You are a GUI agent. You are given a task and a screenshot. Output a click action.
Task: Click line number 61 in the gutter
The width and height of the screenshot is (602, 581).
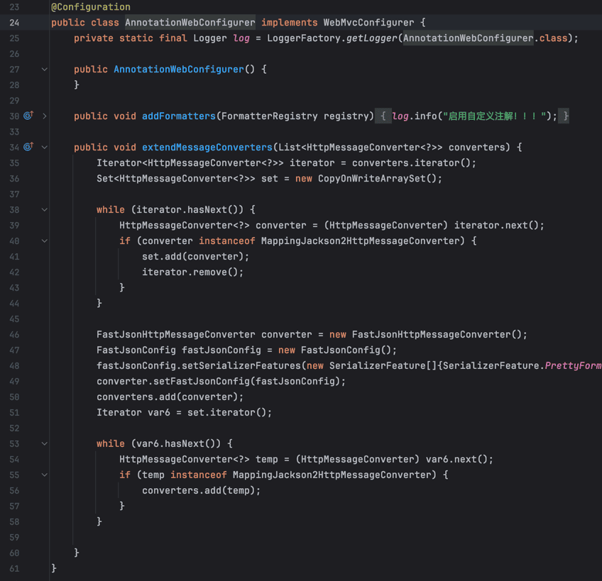[14, 569]
